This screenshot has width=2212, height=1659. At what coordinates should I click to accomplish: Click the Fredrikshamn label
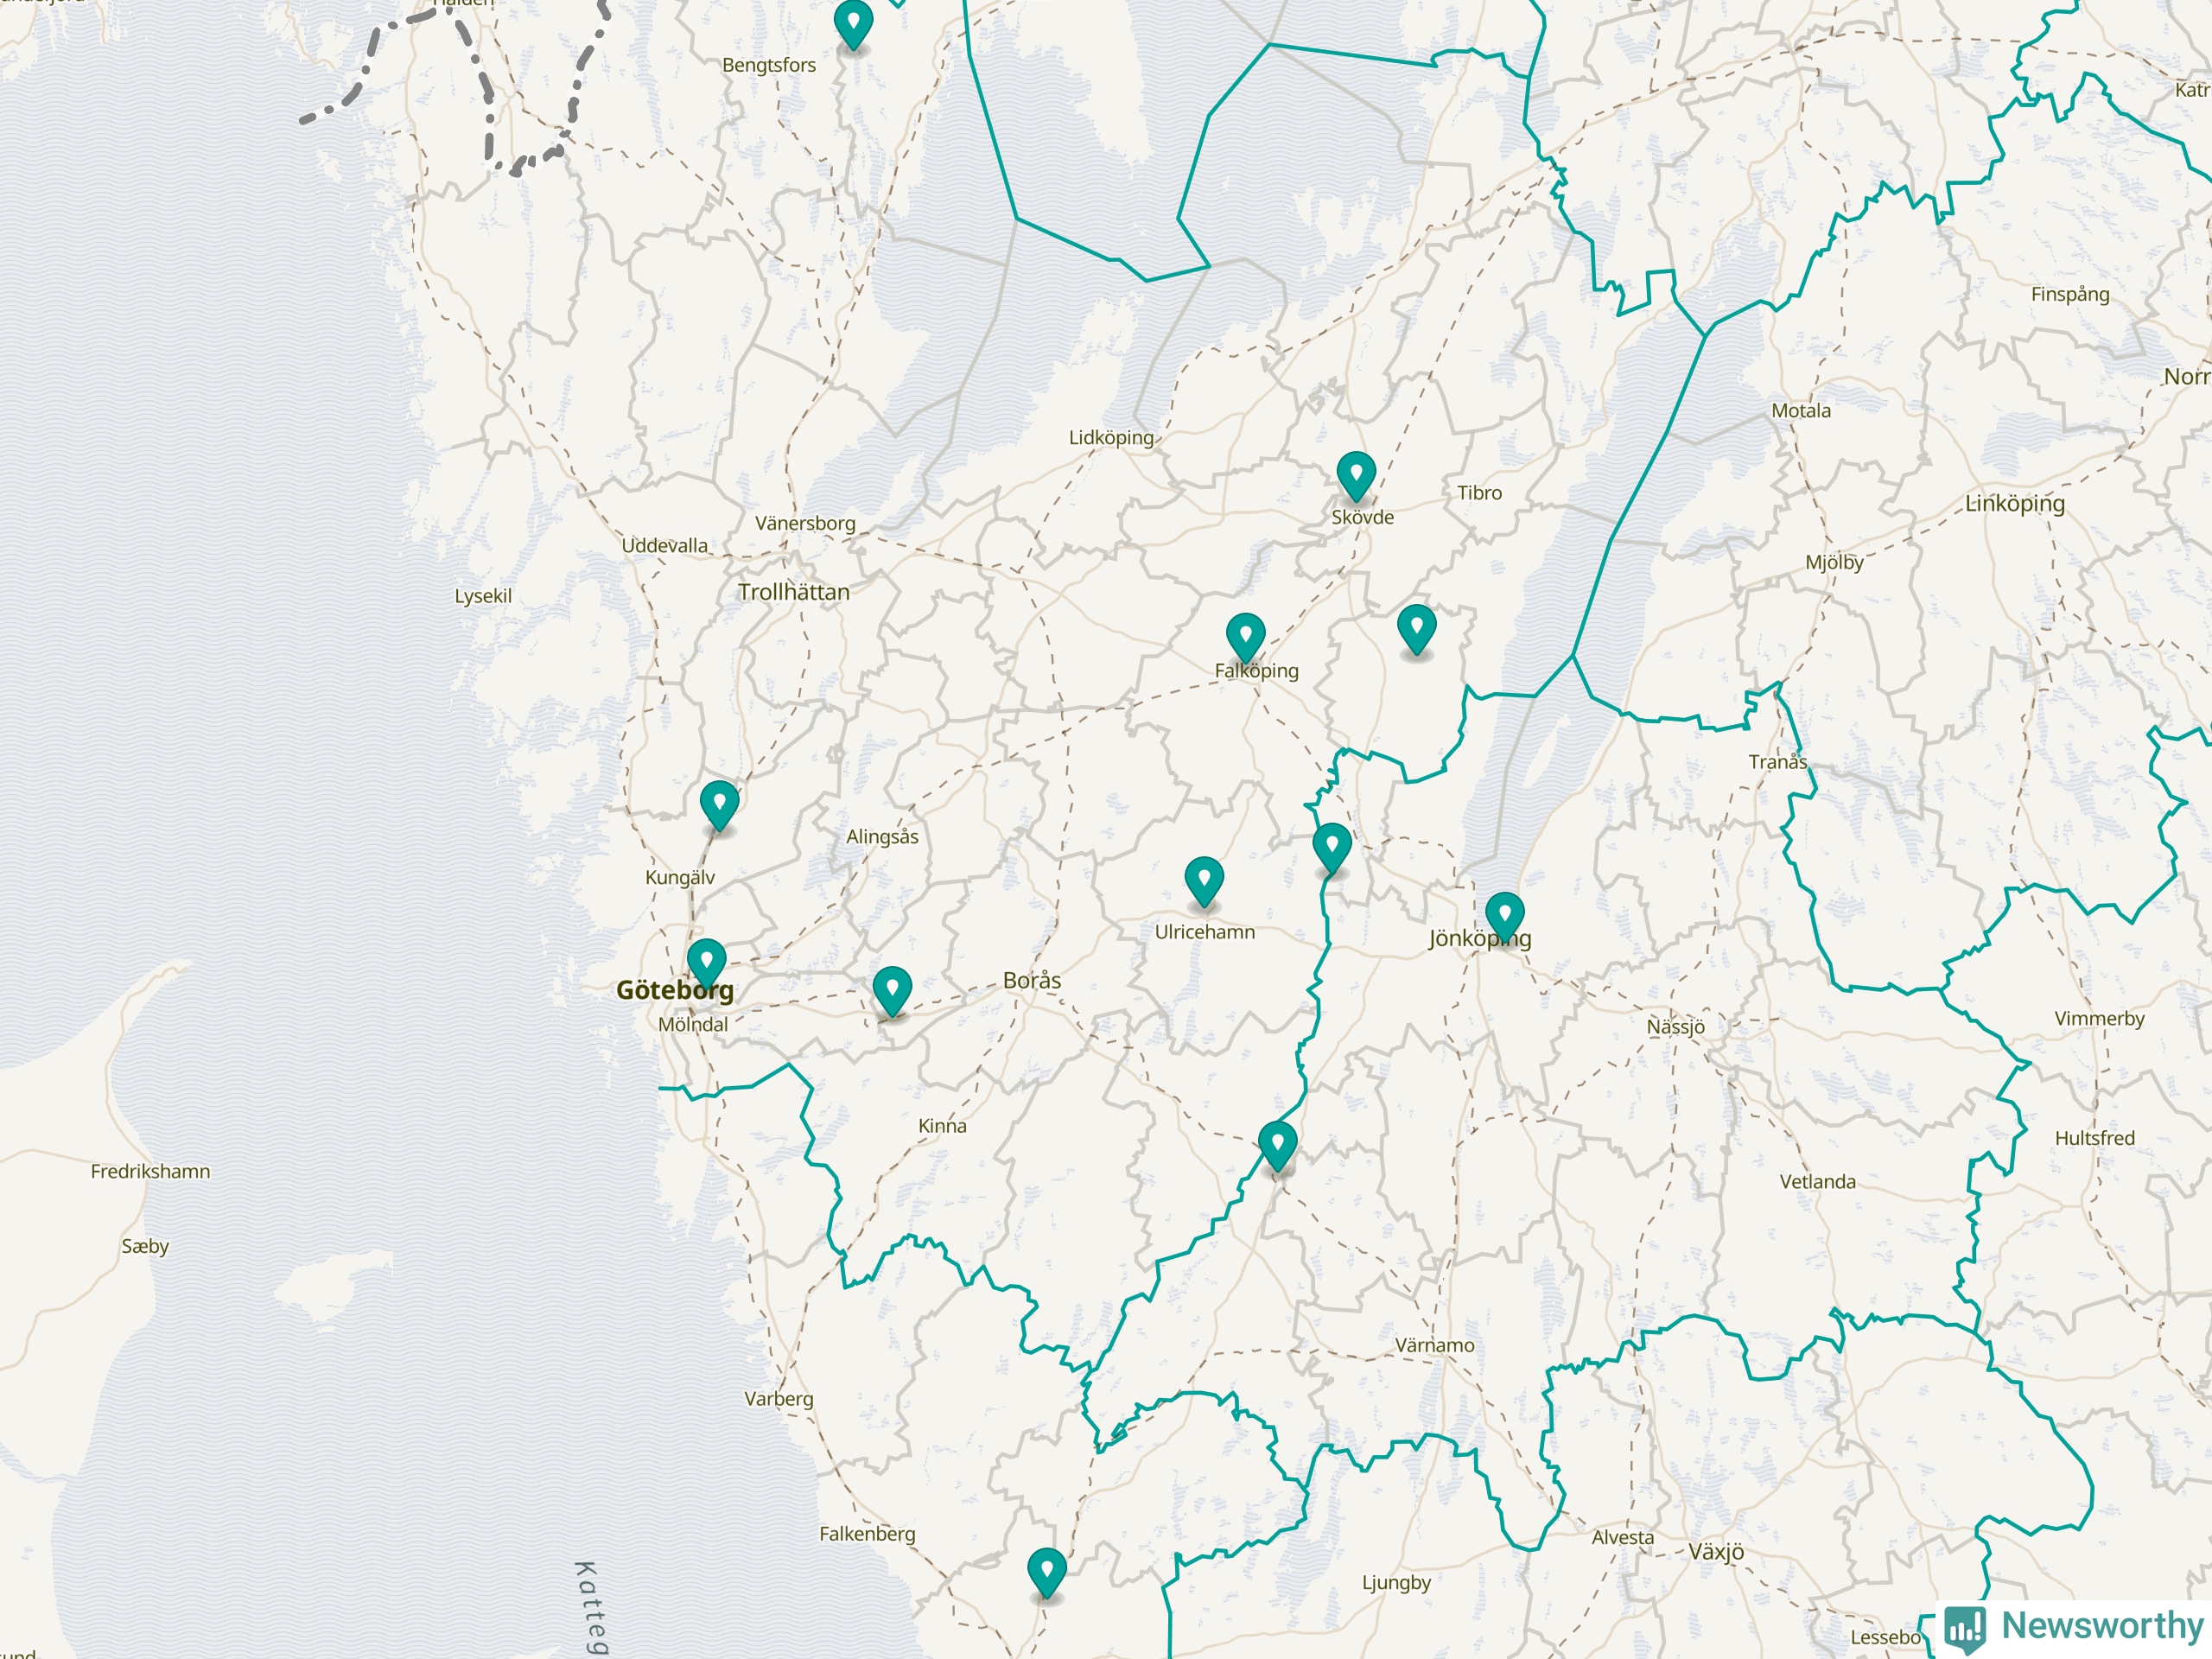point(151,1171)
